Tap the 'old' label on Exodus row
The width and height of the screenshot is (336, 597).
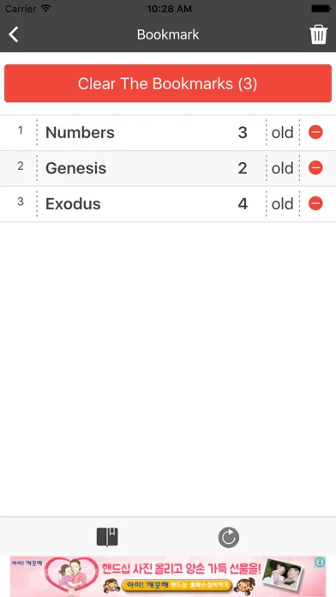(x=282, y=203)
